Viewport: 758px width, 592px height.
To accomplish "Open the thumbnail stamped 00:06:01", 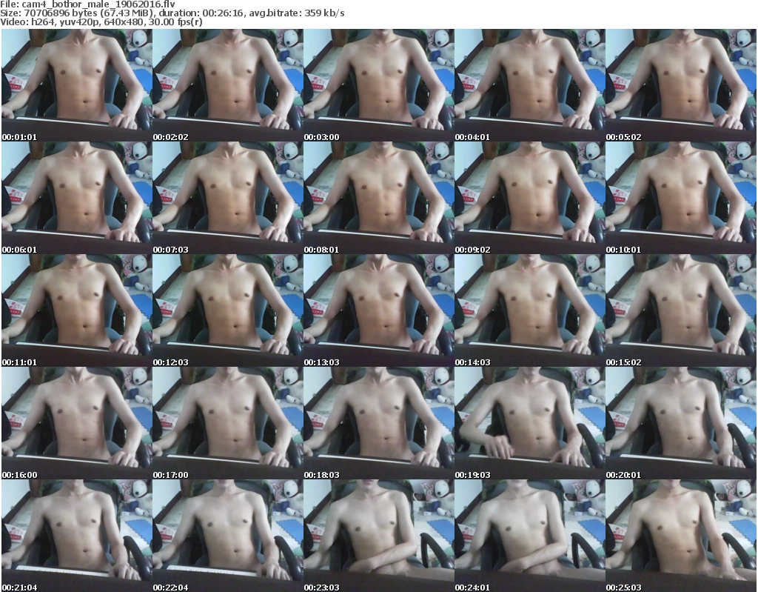I will click(76, 198).
